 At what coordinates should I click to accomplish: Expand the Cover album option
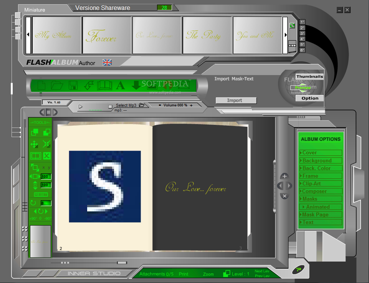321,153
